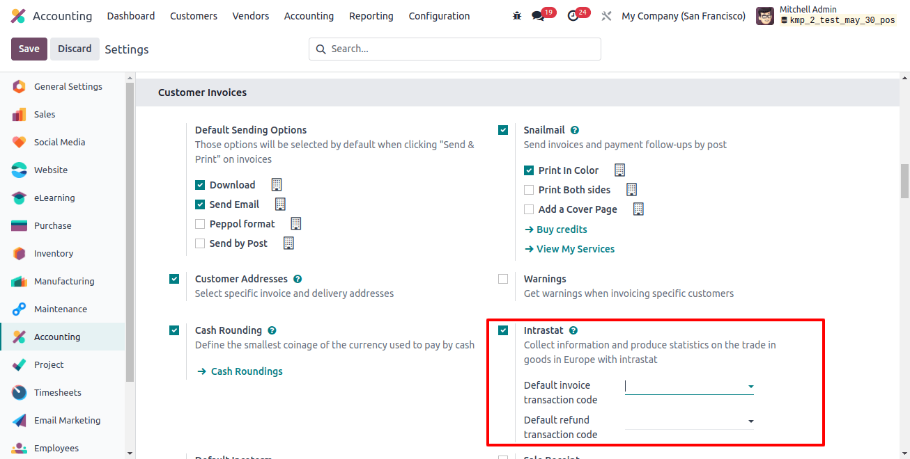Toggle the Customer Addresses checkbox

(x=174, y=279)
